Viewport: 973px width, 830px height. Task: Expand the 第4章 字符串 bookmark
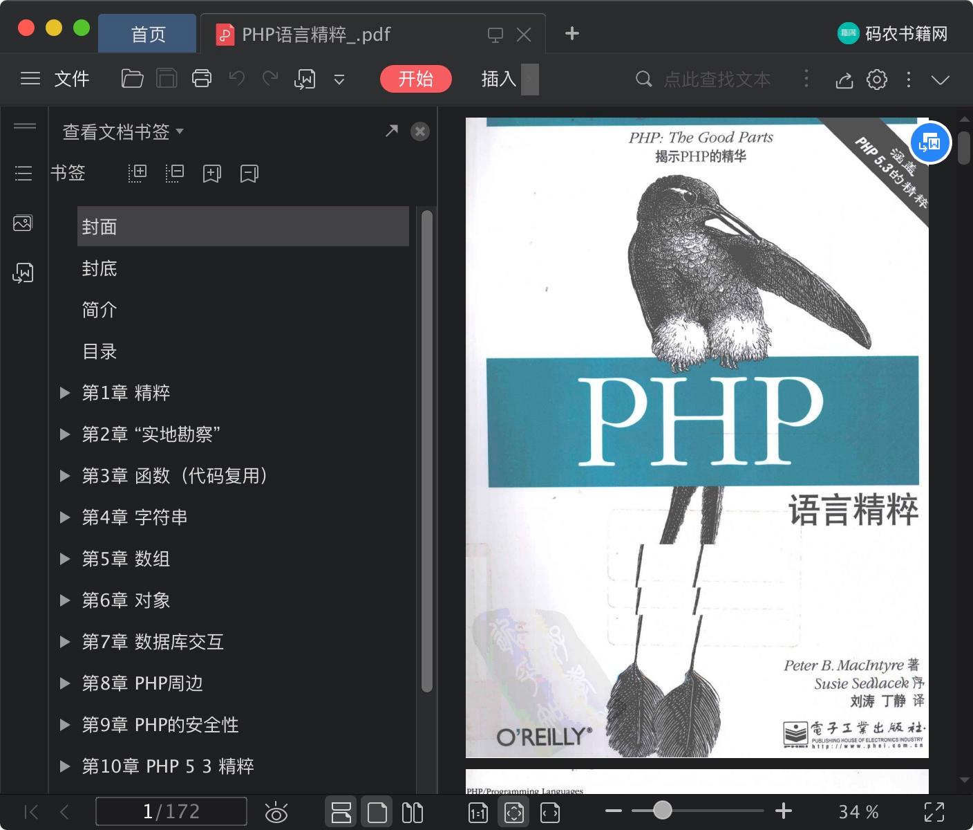[x=65, y=517]
